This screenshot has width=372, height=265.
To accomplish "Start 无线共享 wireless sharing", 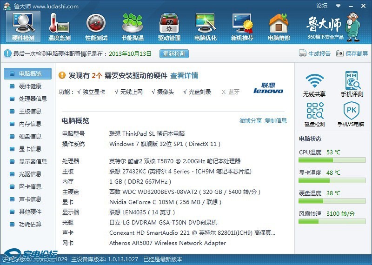I will (315, 85).
